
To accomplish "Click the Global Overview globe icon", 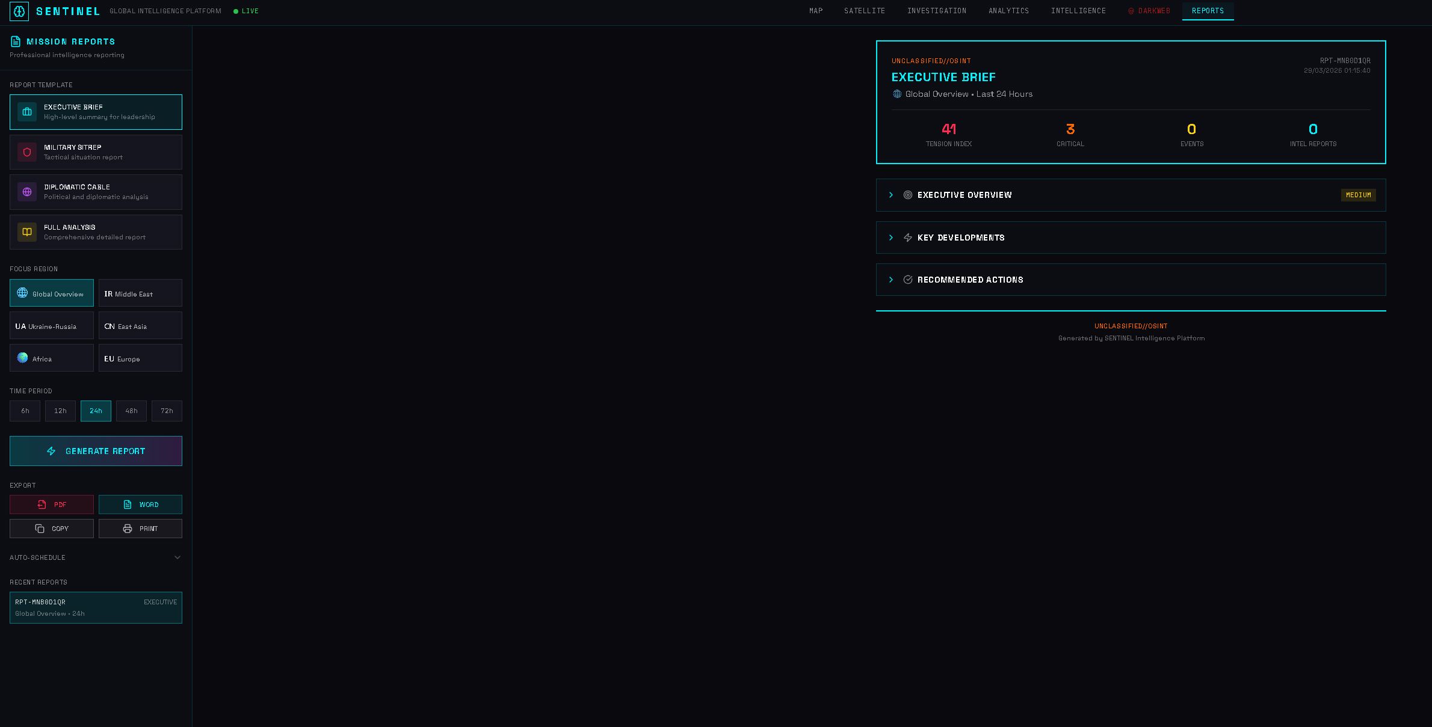I will click(22, 293).
